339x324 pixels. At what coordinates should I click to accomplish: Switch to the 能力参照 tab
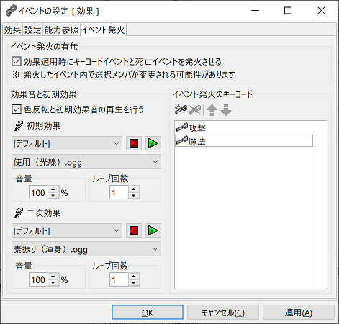pyautogui.click(x=62, y=30)
